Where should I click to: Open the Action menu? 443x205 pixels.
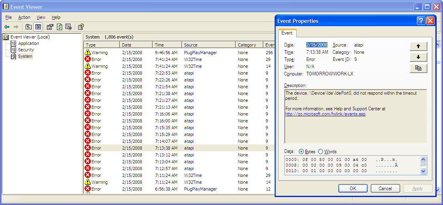[x=24, y=17]
